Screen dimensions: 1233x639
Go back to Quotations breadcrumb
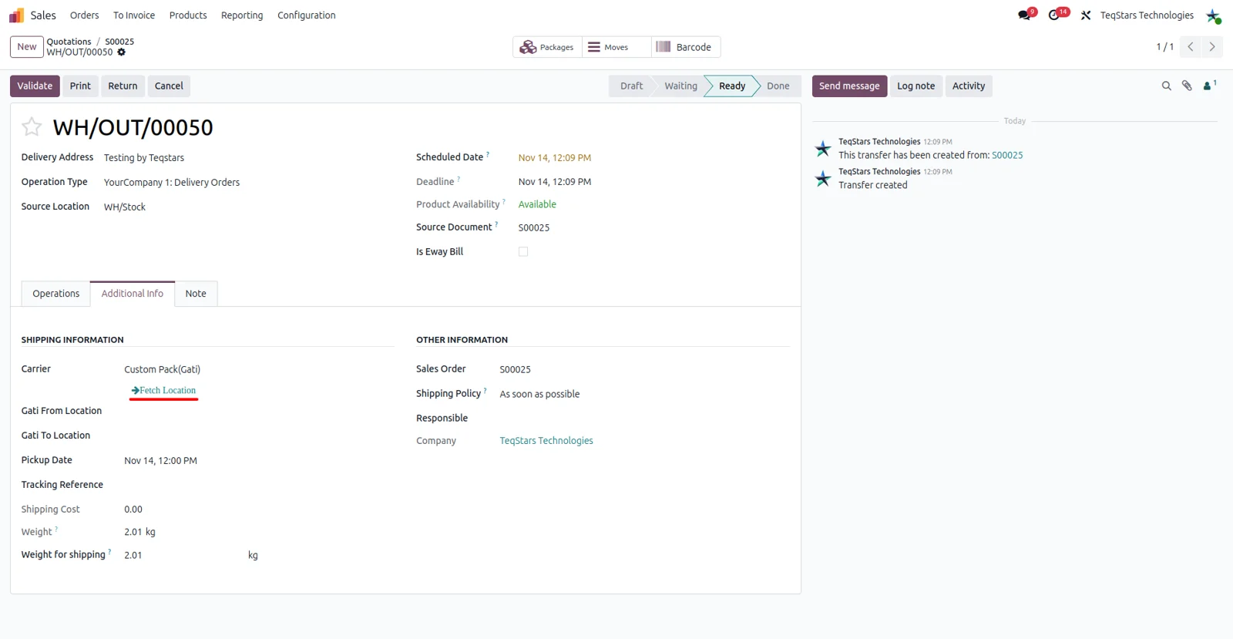(x=69, y=42)
